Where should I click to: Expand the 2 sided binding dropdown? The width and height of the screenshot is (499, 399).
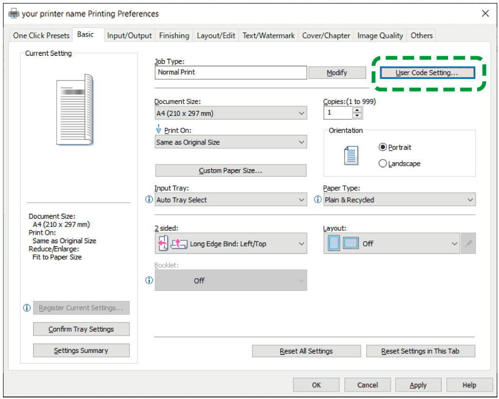click(230, 244)
